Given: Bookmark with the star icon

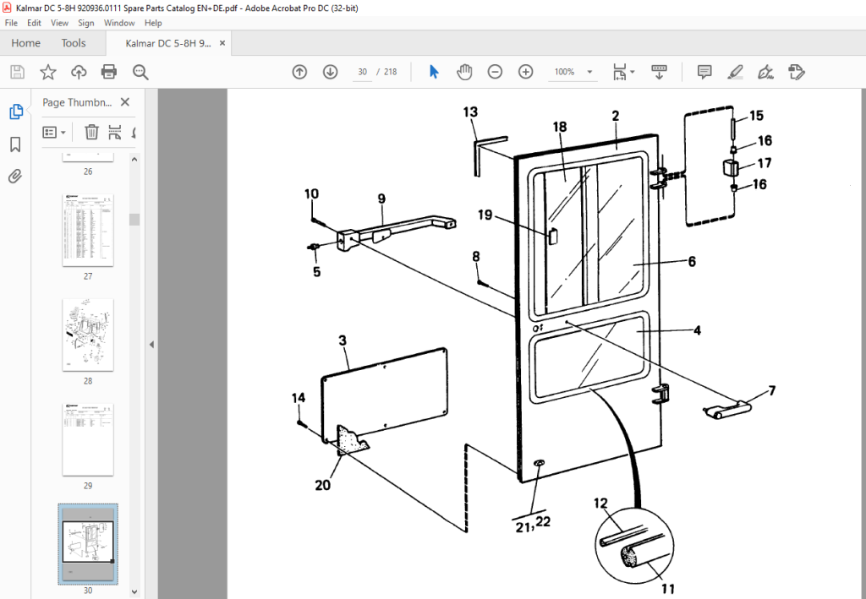Looking at the screenshot, I should 48,72.
